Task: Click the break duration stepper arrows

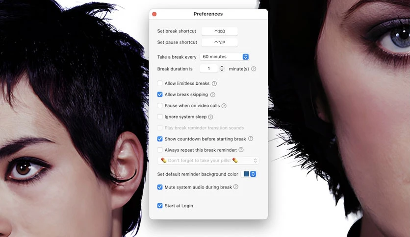Action: (222, 69)
